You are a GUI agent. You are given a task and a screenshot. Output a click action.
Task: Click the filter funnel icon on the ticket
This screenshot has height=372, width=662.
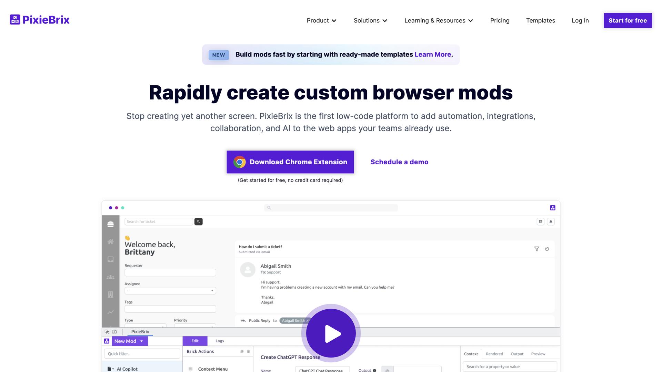pos(536,249)
